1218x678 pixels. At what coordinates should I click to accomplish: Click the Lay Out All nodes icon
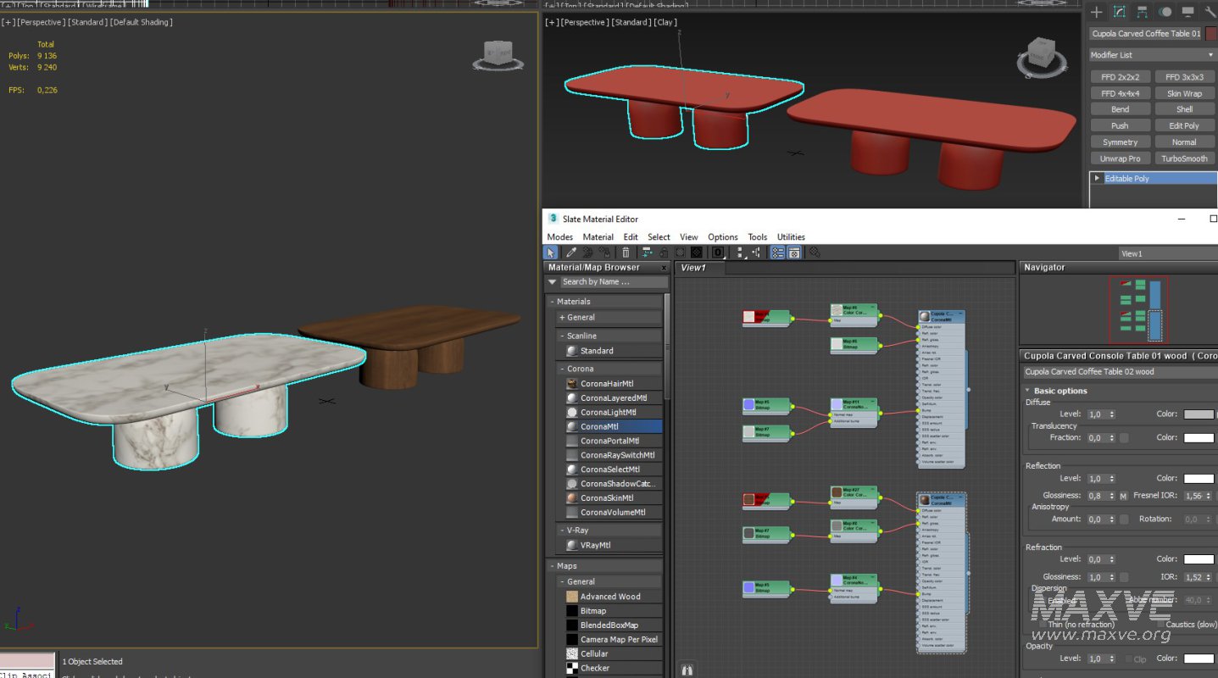tap(741, 253)
